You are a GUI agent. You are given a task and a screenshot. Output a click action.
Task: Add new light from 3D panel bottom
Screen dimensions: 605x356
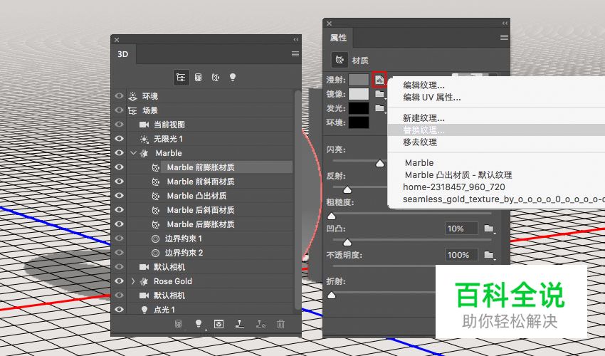coord(199,324)
